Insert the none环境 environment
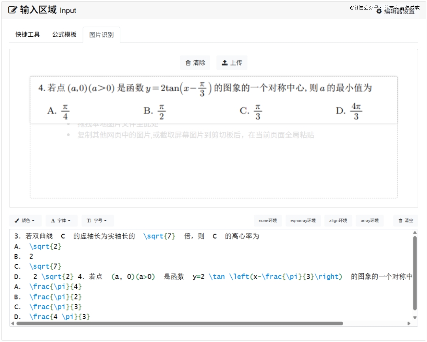427x342 pixels. [268, 221]
